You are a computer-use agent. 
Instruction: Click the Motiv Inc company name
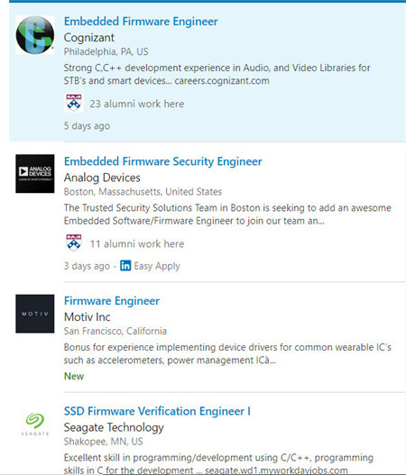[x=87, y=317]
